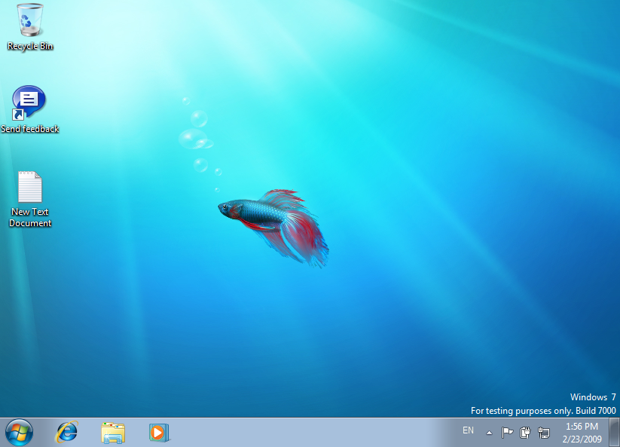Viewport: 620px width, 447px height.
Task: Launch Windows Media Player from the taskbar
Action: [159, 433]
